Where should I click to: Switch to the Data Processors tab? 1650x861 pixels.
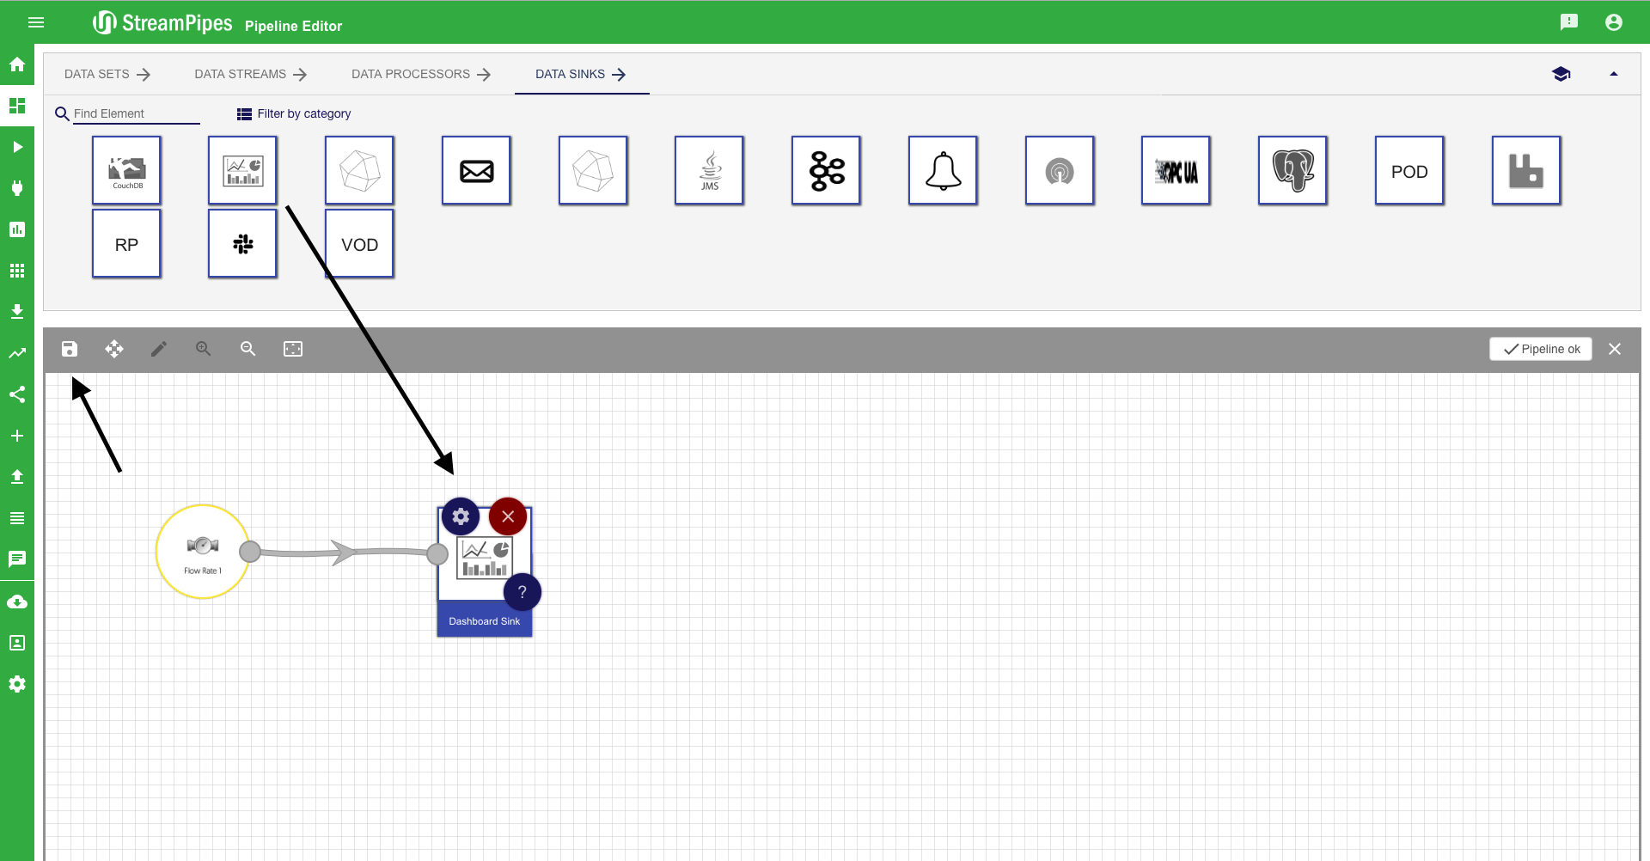tap(420, 74)
